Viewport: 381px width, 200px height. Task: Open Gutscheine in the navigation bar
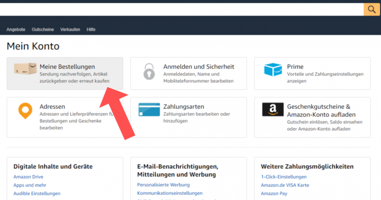click(x=43, y=30)
